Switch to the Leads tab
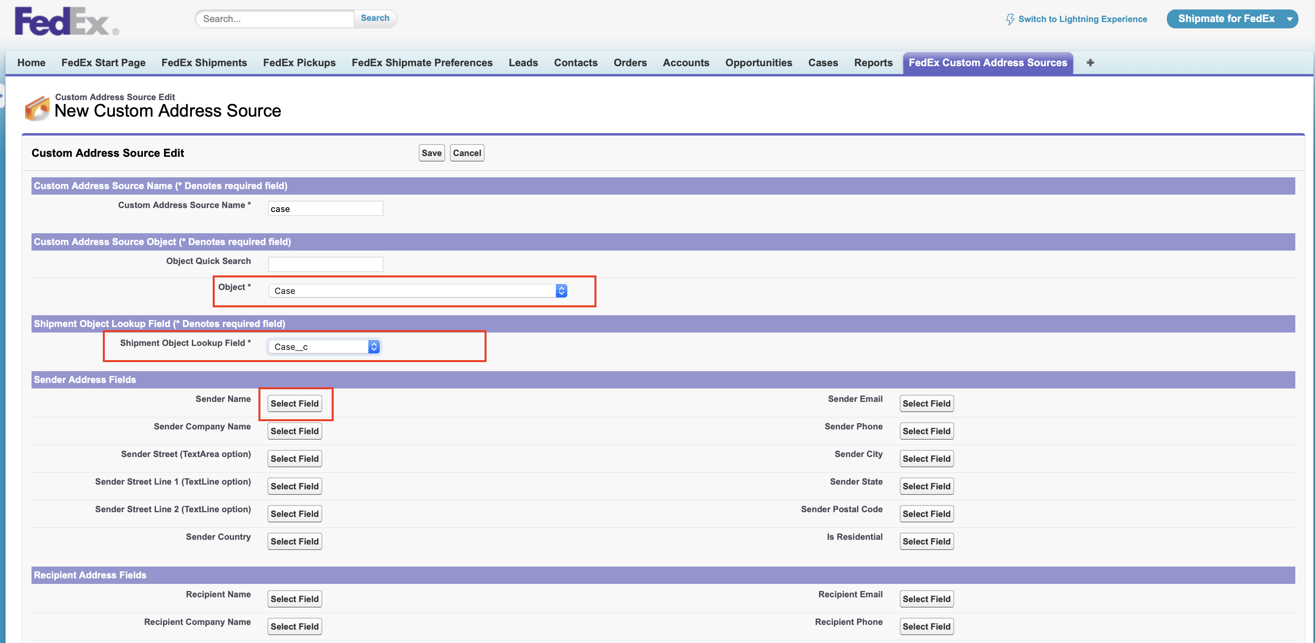Image resolution: width=1315 pixels, height=643 pixels. tap(523, 63)
